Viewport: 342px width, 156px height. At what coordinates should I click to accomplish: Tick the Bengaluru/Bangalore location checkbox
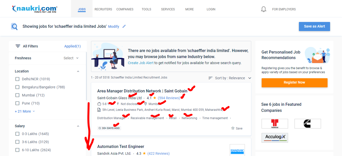17,87
